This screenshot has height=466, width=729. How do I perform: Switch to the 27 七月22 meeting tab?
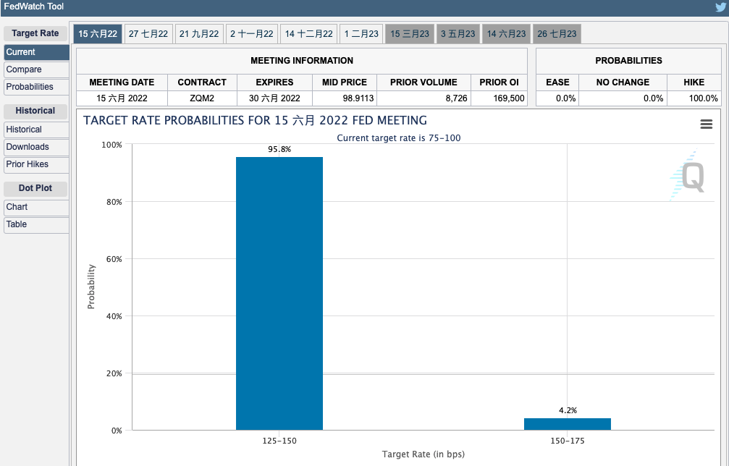(x=148, y=34)
